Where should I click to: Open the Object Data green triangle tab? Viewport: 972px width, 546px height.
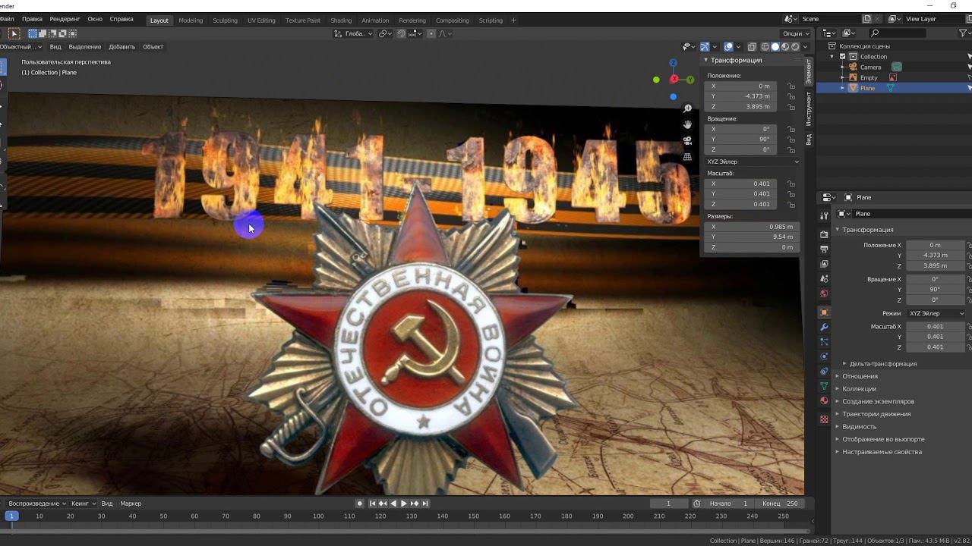click(x=824, y=386)
